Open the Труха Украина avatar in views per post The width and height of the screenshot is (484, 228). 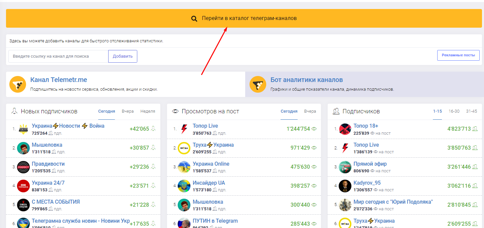point(184,148)
